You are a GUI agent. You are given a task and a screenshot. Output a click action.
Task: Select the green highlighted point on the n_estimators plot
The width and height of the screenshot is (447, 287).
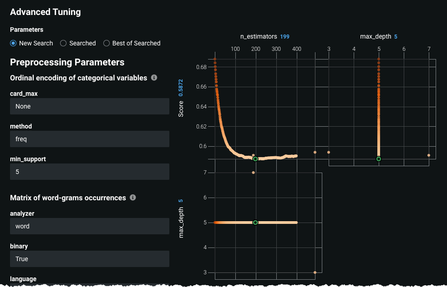[255, 159]
